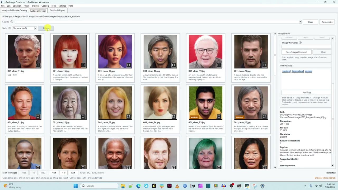Open the Windows Start menu
The width and height of the screenshot is (338, 190).
tap(76, 186)
